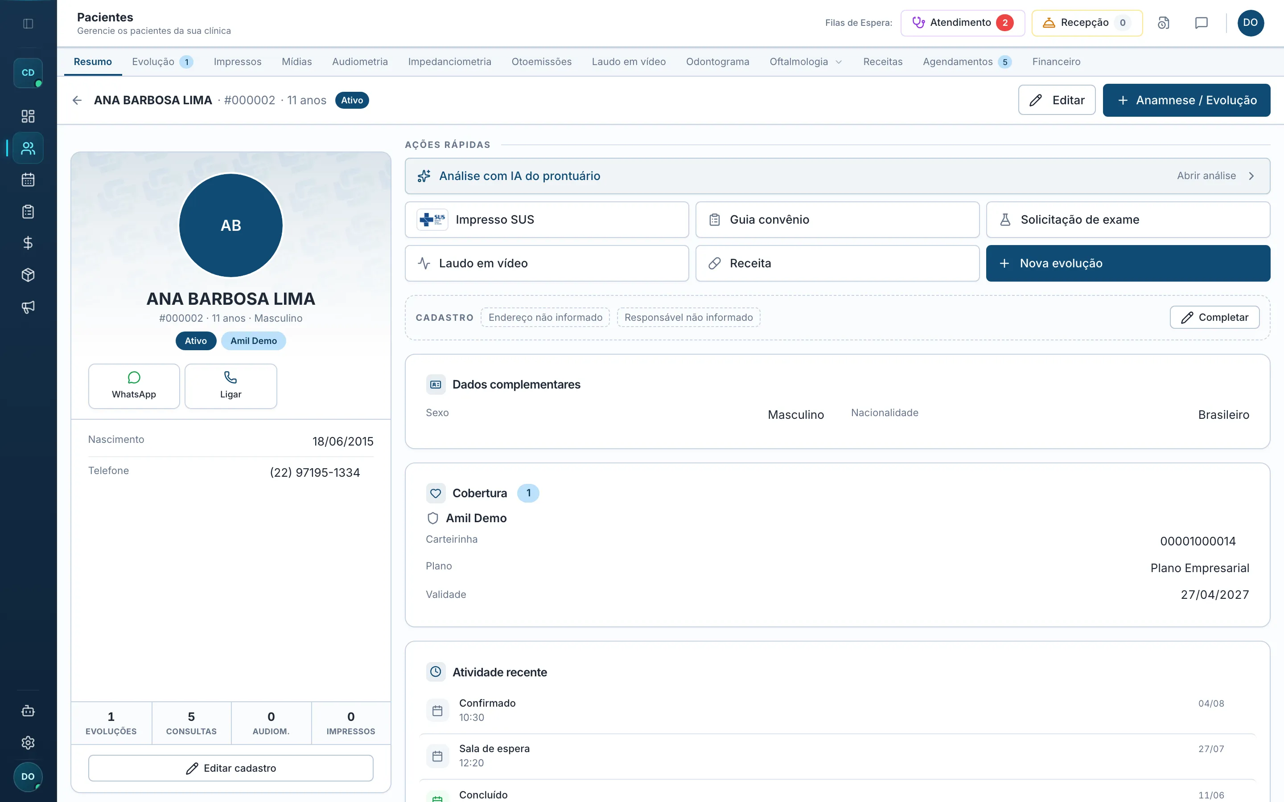Open the calendar icon in sidebar

[28, 180]
